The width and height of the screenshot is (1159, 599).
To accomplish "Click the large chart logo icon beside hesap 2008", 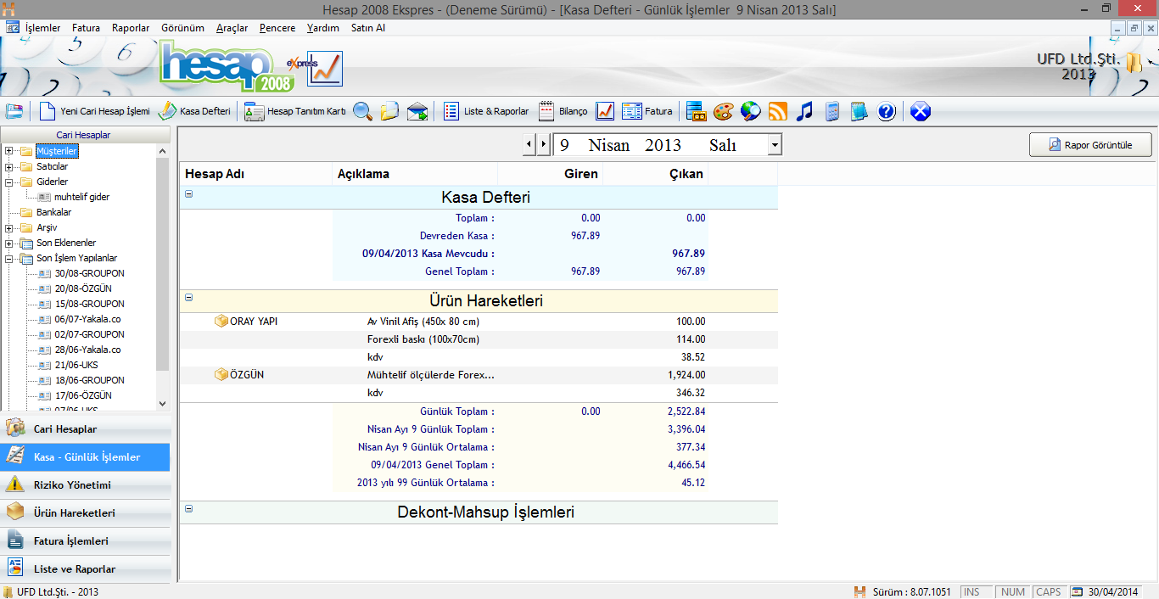I will (326, 69).
